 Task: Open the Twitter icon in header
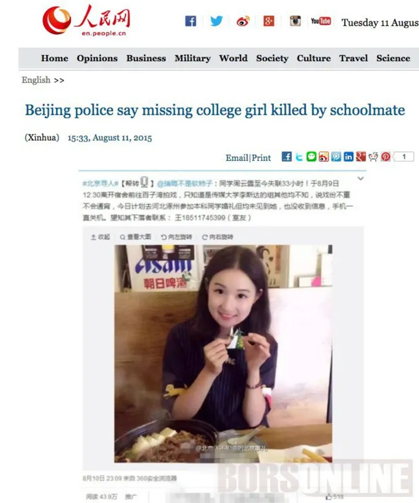216,21
